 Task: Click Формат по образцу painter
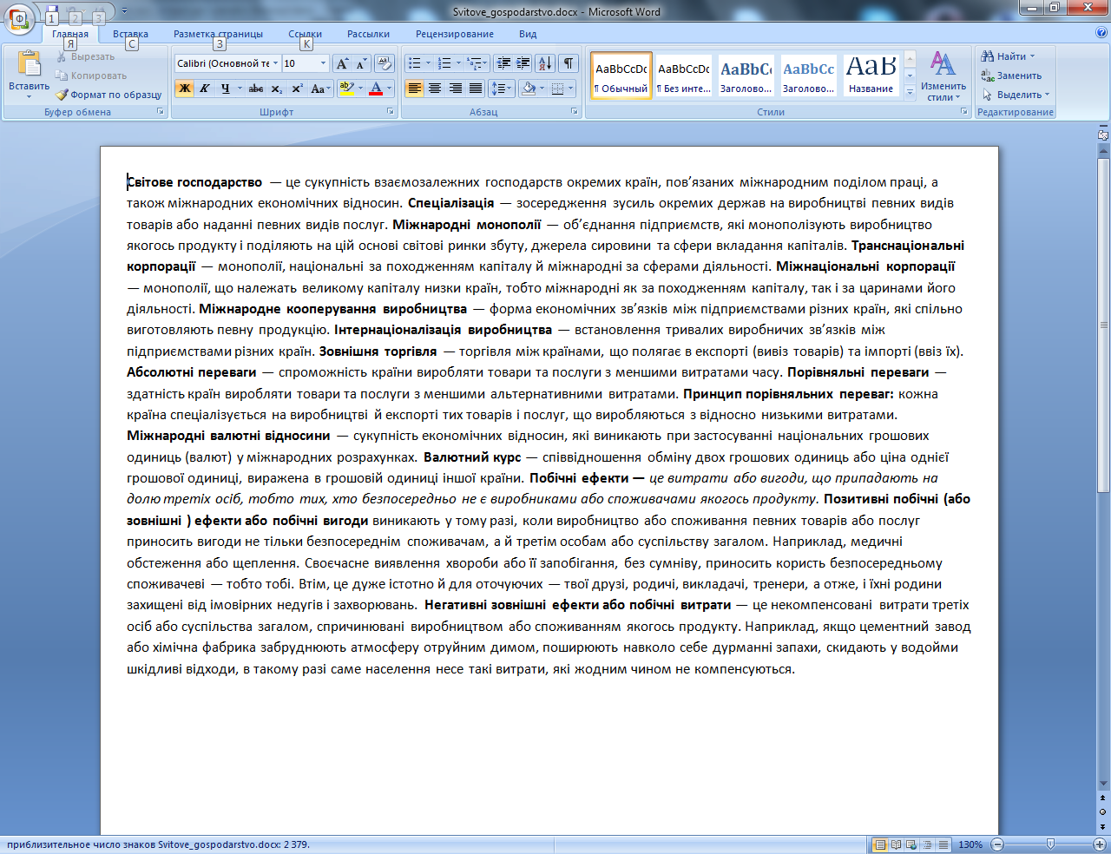coord(109,95)
